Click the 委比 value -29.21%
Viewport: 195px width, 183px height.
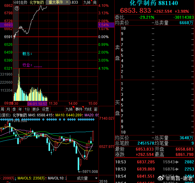[146, 17]
